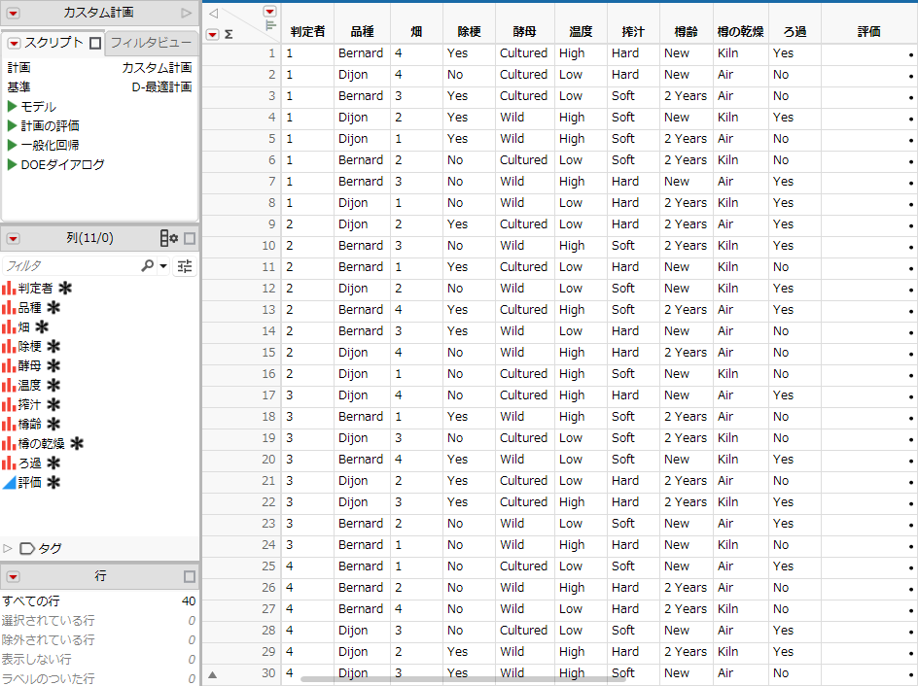The height and width of the screenshot is (686, 918).
Task: Open the rows red triangle menu beside Σ
Action: (213, 35)
